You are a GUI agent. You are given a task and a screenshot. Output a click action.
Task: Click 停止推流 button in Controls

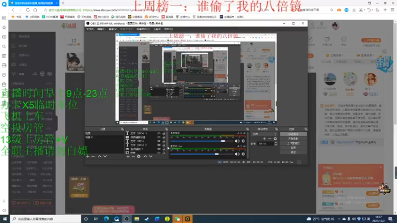click(x=293, y=134)
